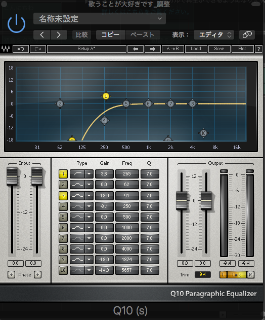Toggle band 6 on/off button
Screen dimensions: 265x320
63,227
